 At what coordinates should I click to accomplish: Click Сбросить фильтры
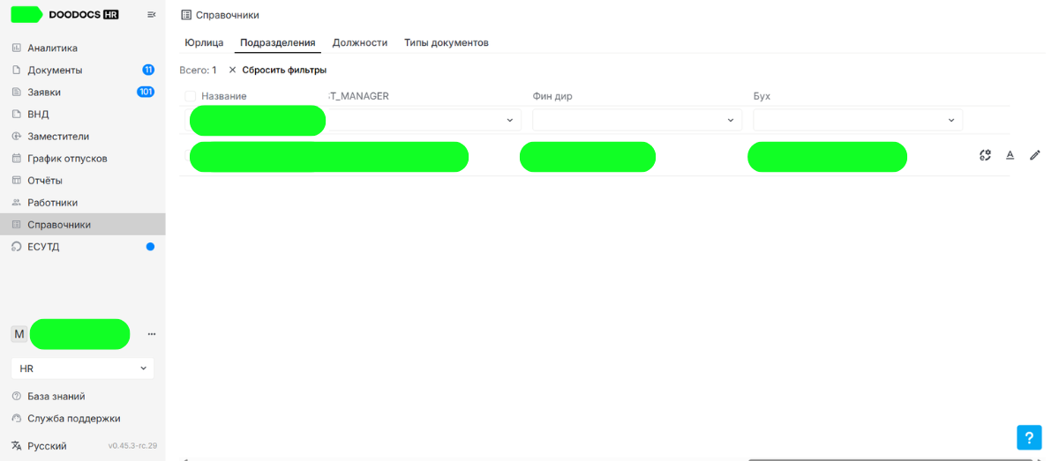284,70
